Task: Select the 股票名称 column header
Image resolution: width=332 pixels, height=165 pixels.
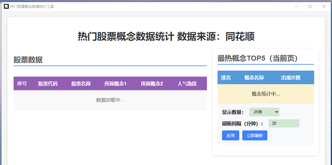Action: pos(81,84)
